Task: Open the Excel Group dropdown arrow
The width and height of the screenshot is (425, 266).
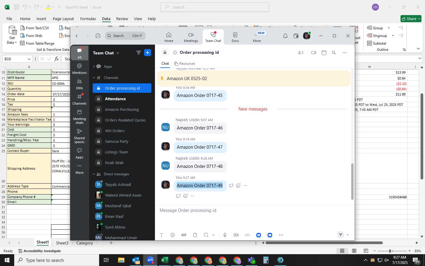Action: [389, 28]
